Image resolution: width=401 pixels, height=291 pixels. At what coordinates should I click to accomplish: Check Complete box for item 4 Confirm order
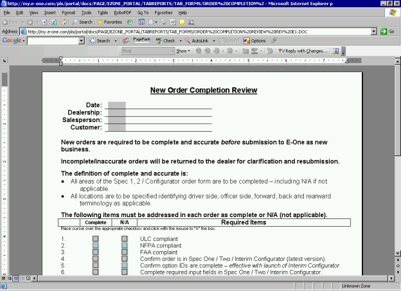[x=95, y=259]
